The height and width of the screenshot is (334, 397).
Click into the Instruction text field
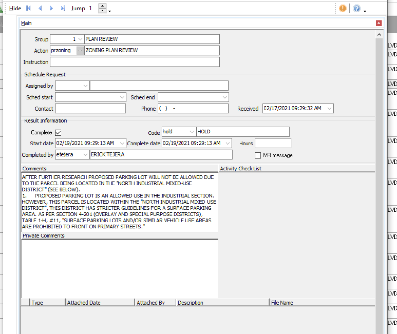click(x=134, y=62)
